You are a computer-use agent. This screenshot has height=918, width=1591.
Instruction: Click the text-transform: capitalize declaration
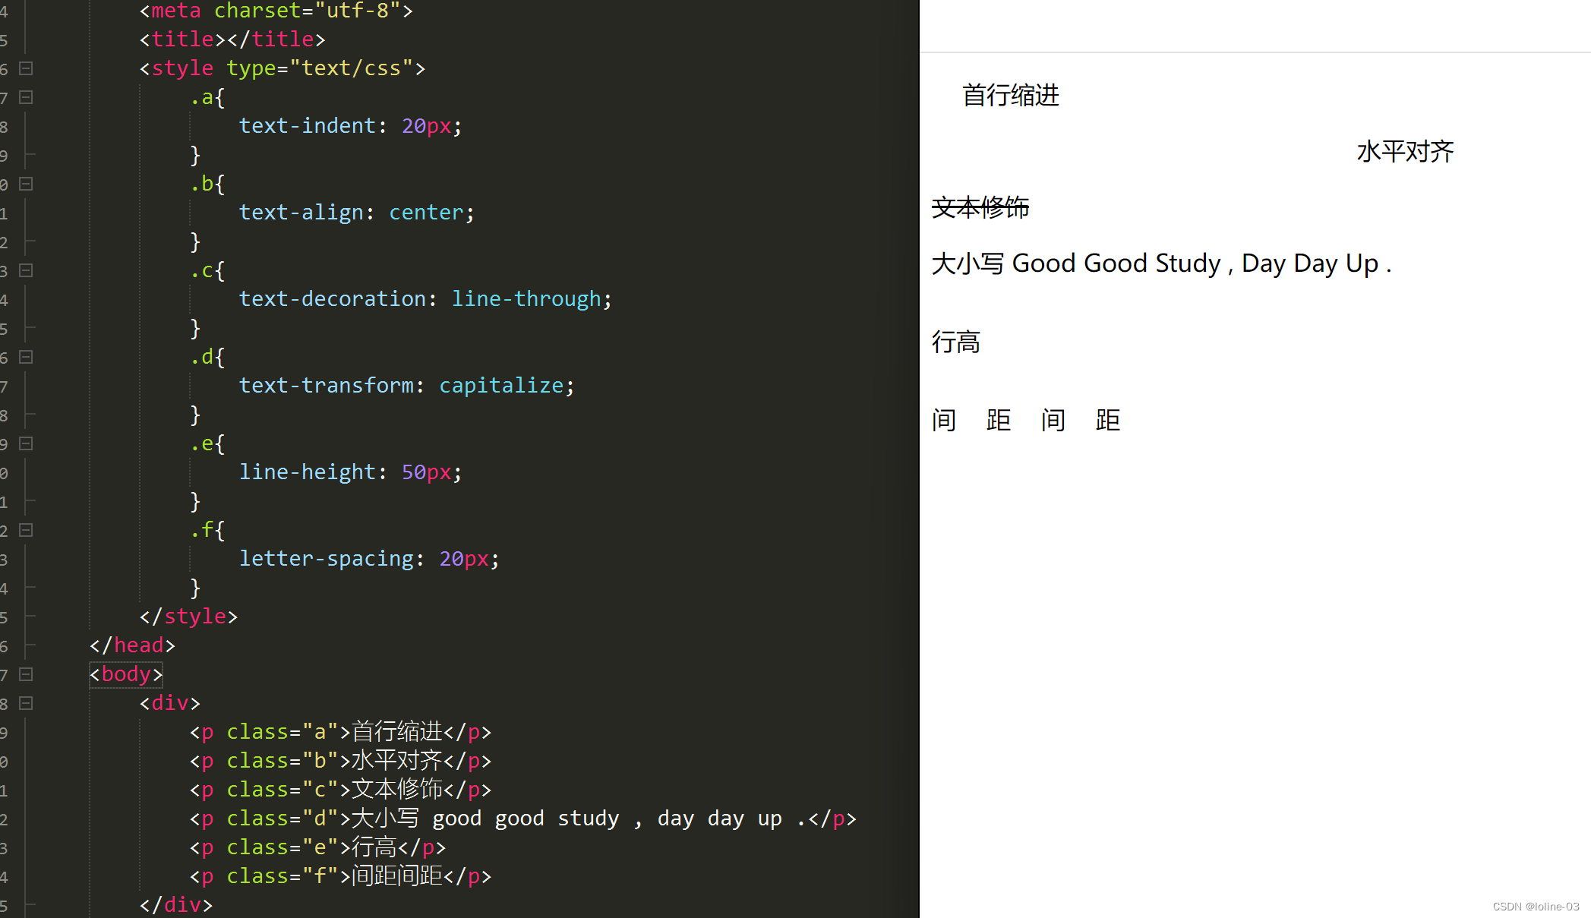[x=407, y=386]
